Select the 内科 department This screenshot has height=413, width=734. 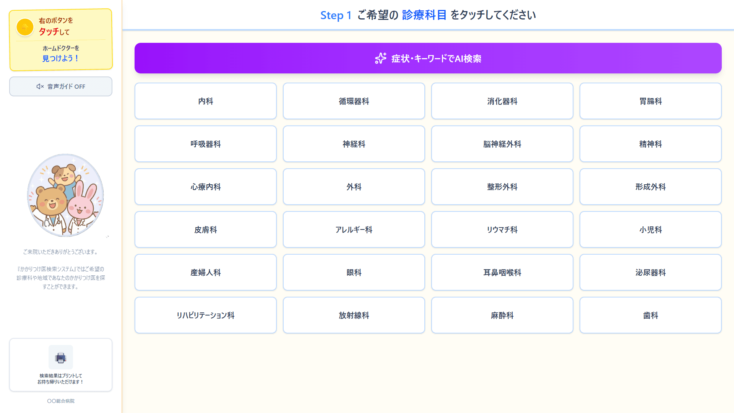205,101
